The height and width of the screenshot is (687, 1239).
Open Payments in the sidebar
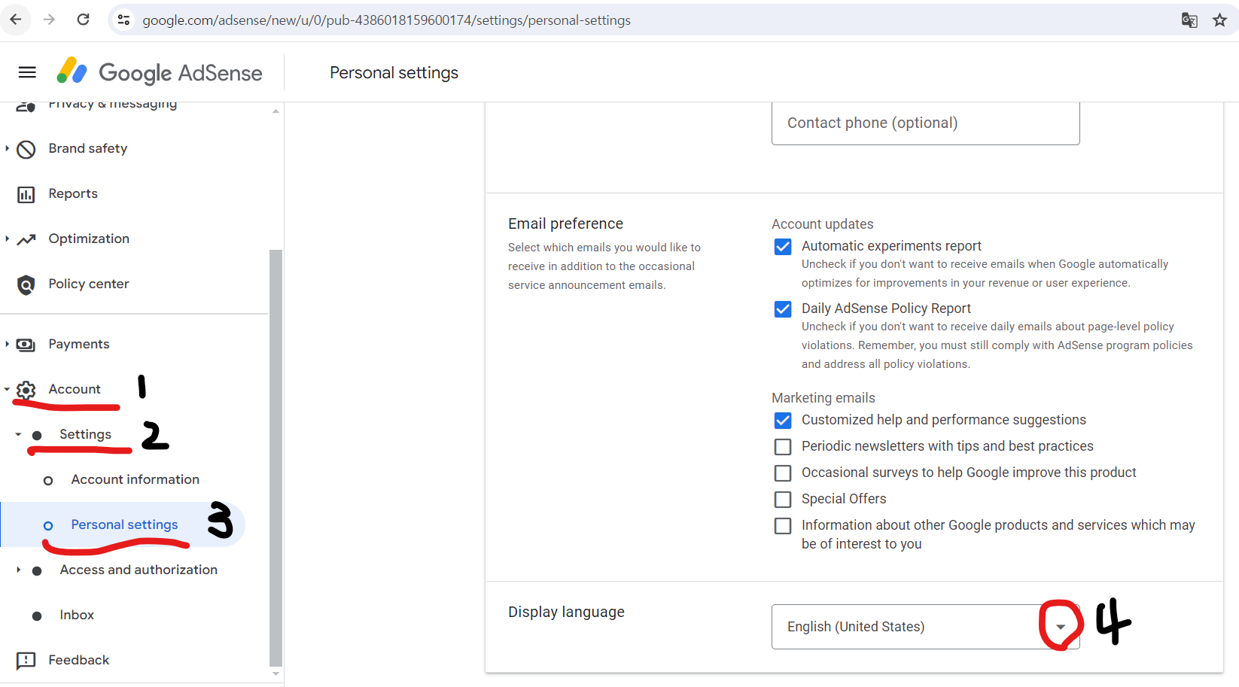tap(79, 344)
